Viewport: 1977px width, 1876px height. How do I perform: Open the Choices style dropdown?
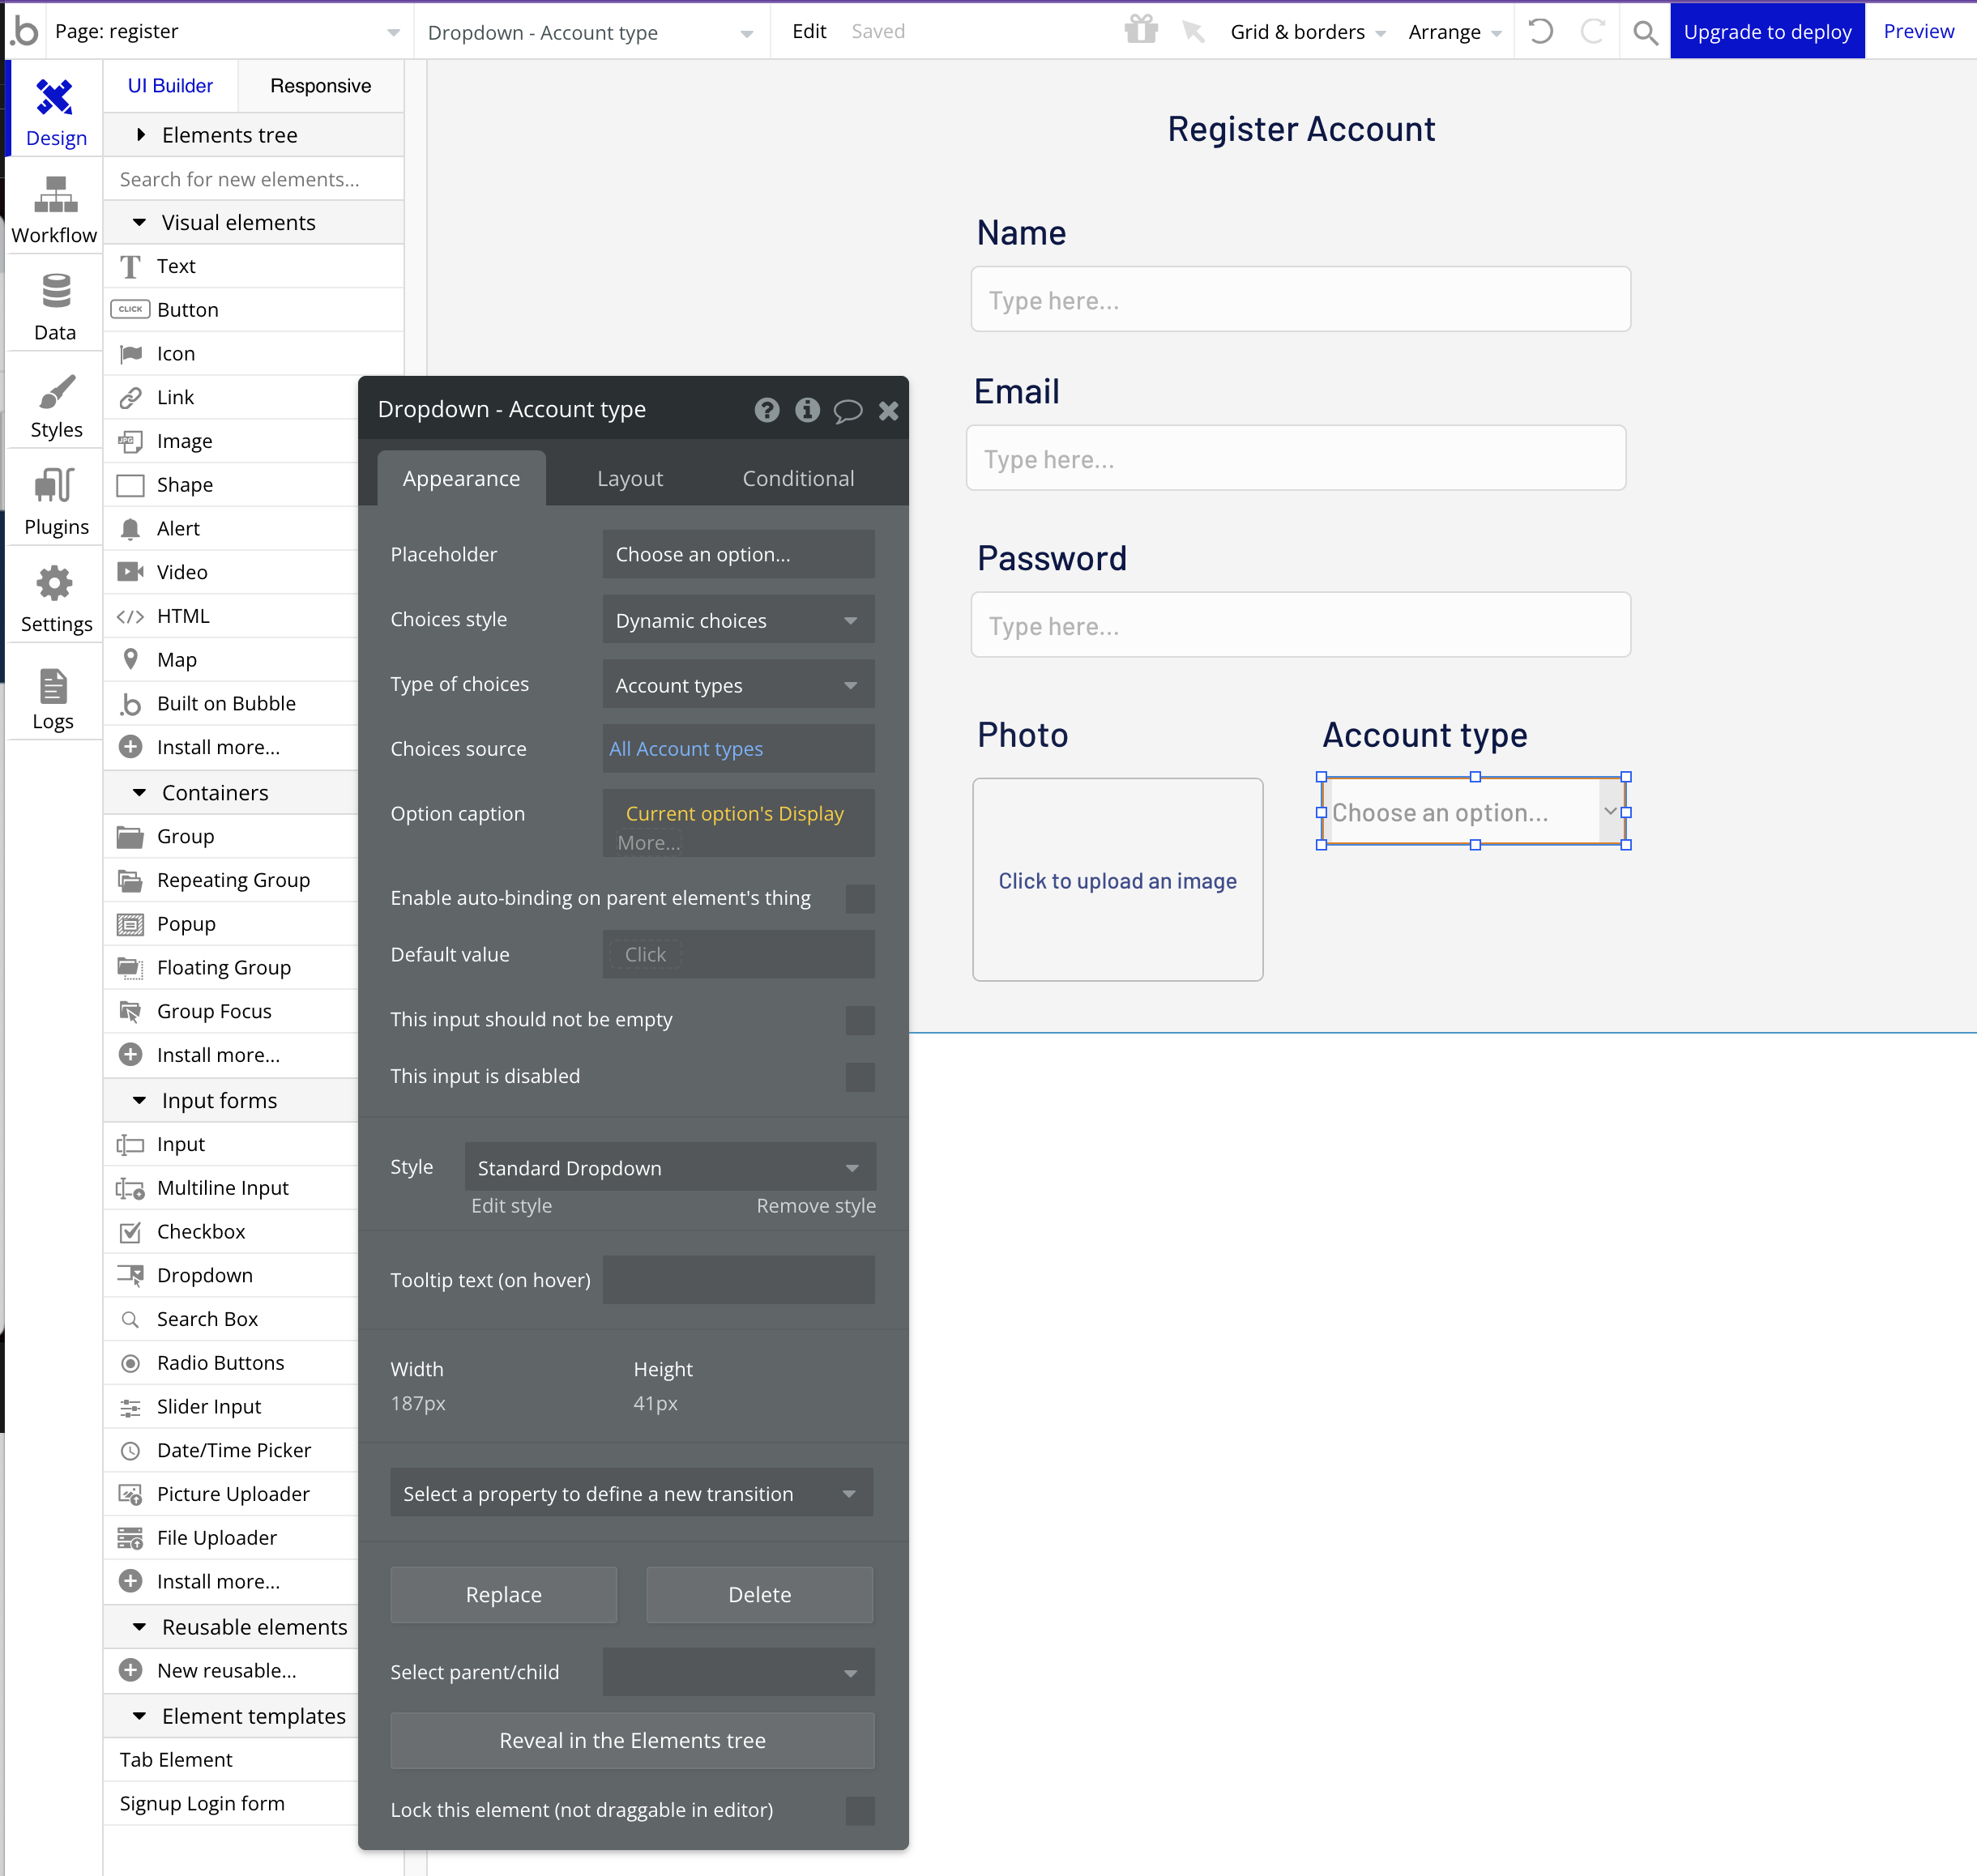(x=737, y=620)
